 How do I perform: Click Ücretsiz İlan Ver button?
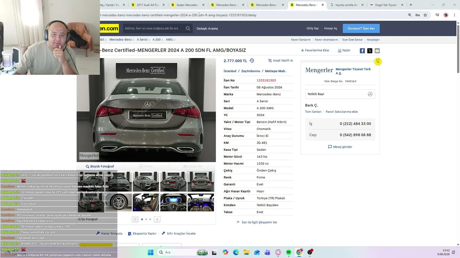(361, 28)
